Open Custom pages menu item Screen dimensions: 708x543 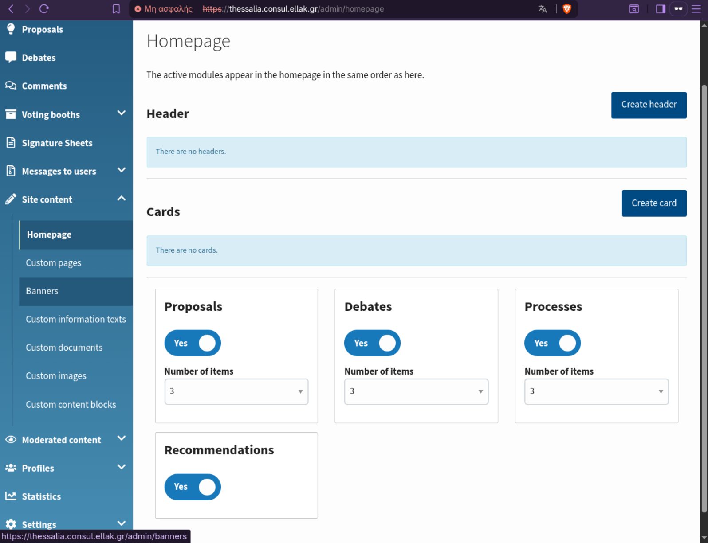[x=76, y=263]
